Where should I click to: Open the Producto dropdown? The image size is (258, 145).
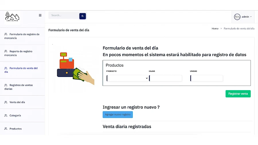tap(128, 78)
